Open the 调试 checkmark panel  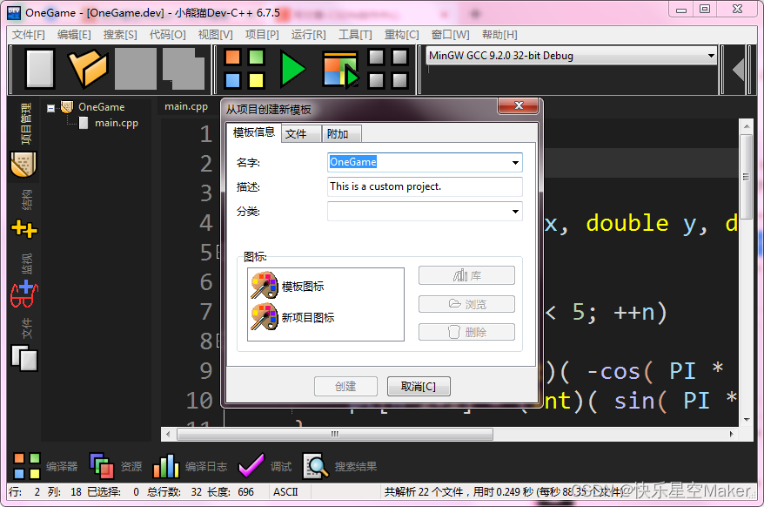click(265, 467)
